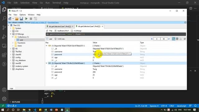This screenshot has width=199, height=112.
Task: Collapse the K11Mongo database
Action: [11, 34]
